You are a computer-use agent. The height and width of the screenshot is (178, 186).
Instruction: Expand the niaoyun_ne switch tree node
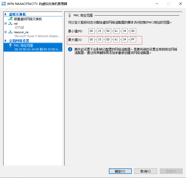(5, 32)
